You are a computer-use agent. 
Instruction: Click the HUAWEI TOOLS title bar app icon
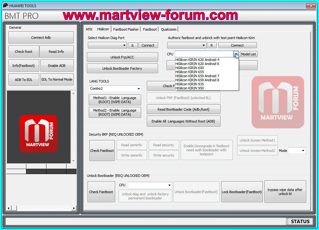point(6,6)
